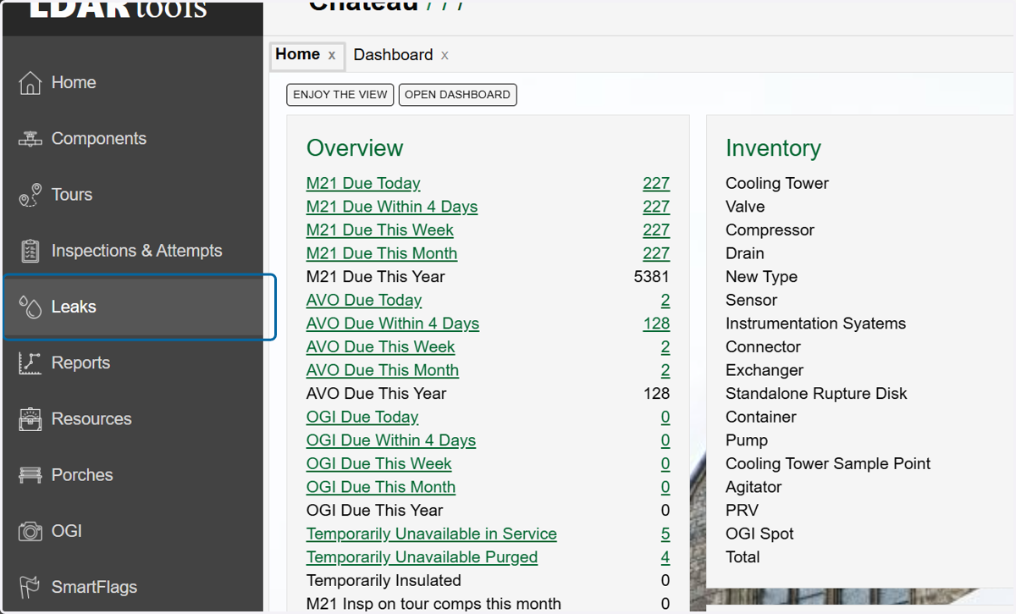The image size is (1016, 614).
Task: Open the OGI Due Today link
Action: [362, 418]
